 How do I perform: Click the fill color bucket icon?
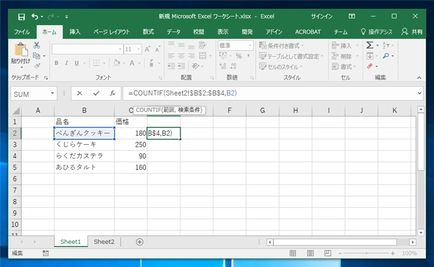[116, 63]
